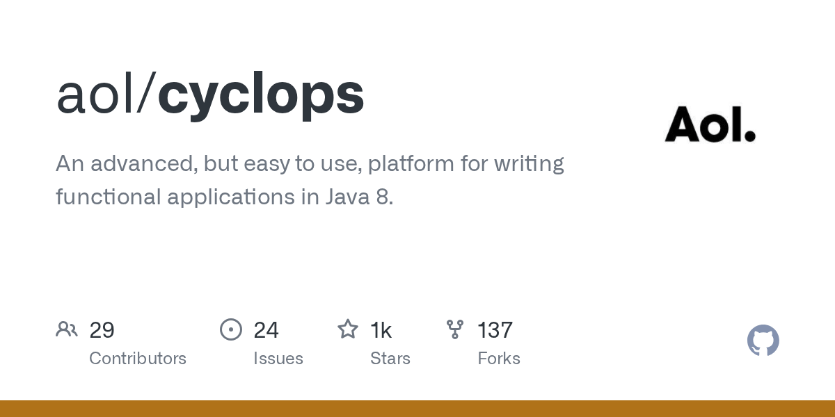
Task: Open the Issues label
Action: point(278,359)
